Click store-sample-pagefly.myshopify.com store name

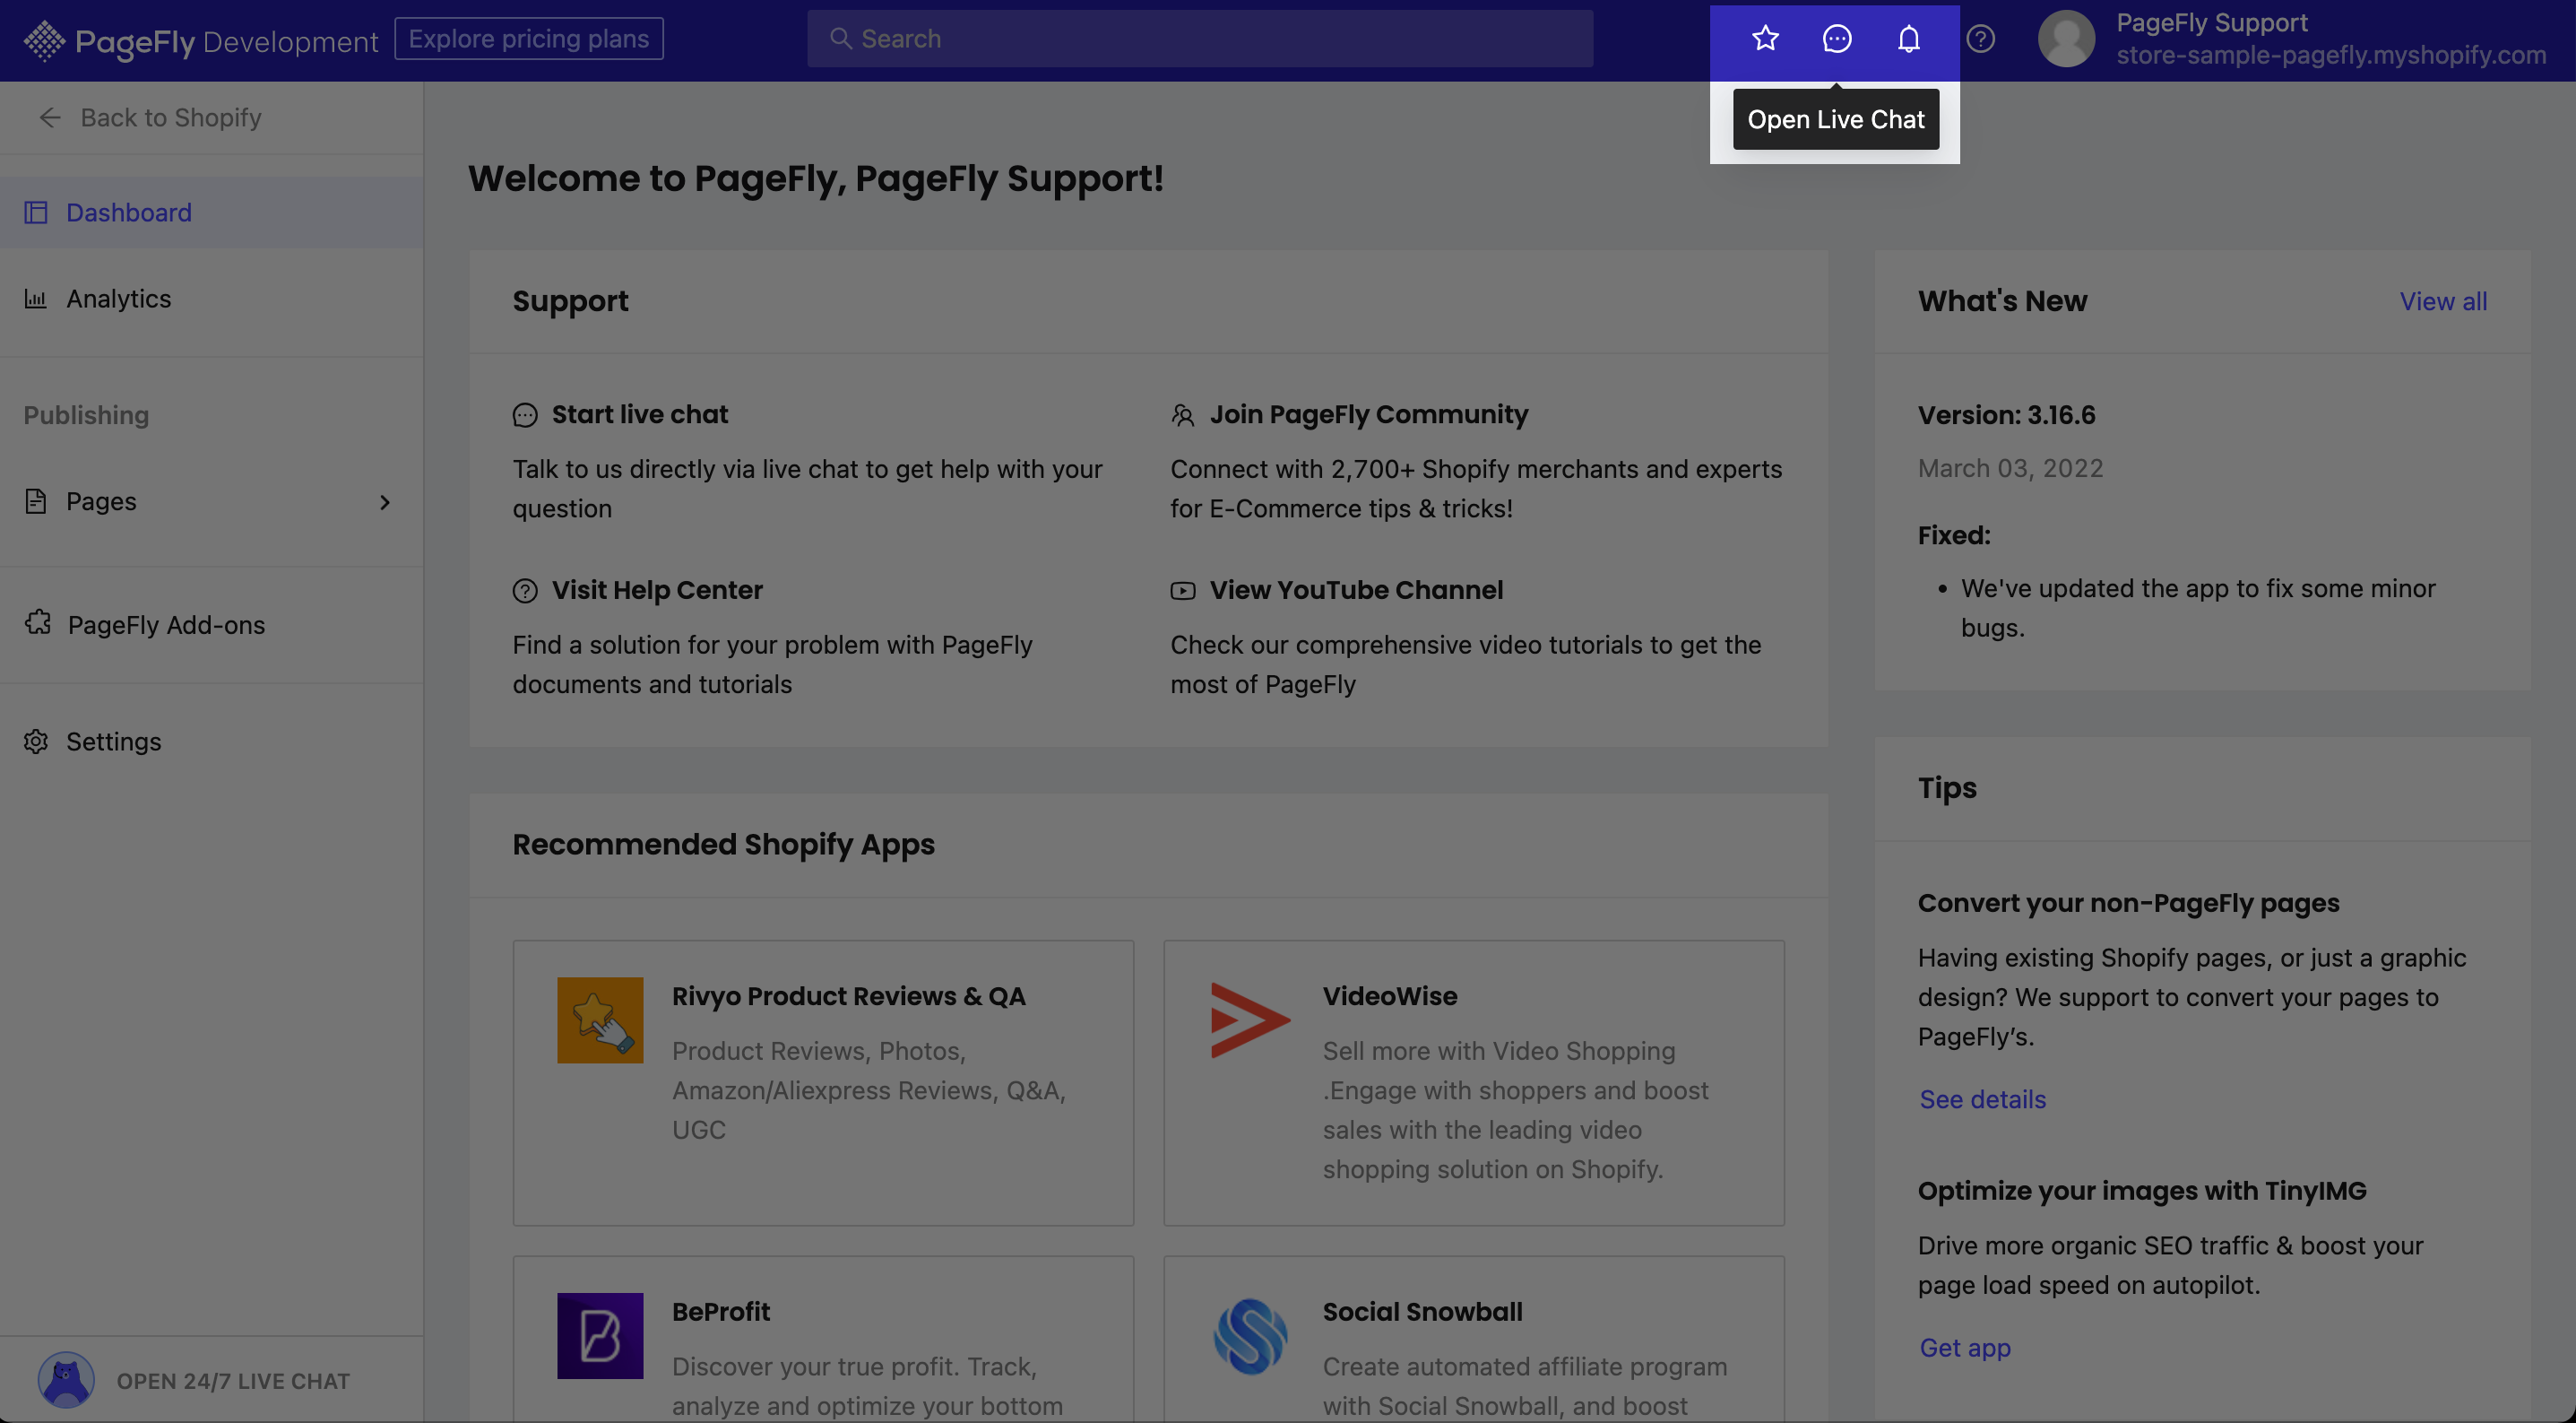pos(2331,54)
